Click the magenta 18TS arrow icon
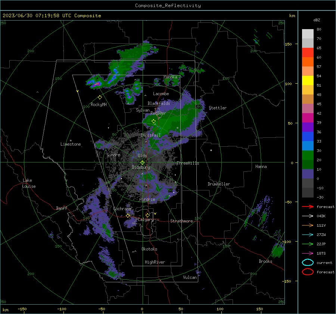Image resolution: width=336 pixels, height=314 pixels. [x=308, y=254]
